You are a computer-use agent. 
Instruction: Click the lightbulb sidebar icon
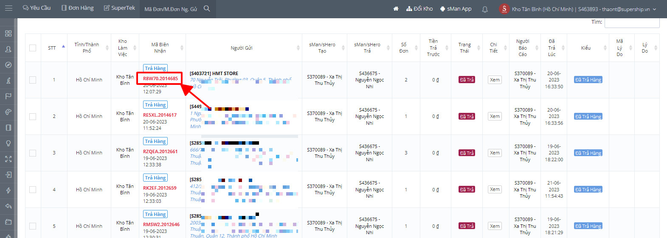(8, 143)
